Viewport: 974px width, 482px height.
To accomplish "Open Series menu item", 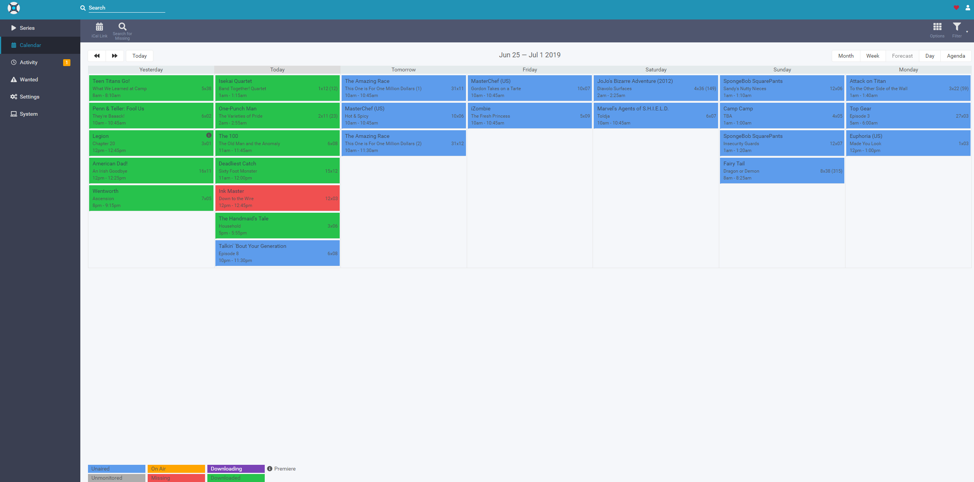I will point(40,28).
